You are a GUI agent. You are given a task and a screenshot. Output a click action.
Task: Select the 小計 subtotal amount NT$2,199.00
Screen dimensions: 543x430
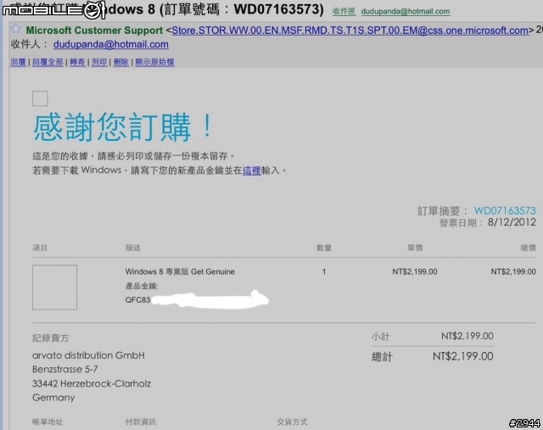pyautogui.click(x=467, y=336)
